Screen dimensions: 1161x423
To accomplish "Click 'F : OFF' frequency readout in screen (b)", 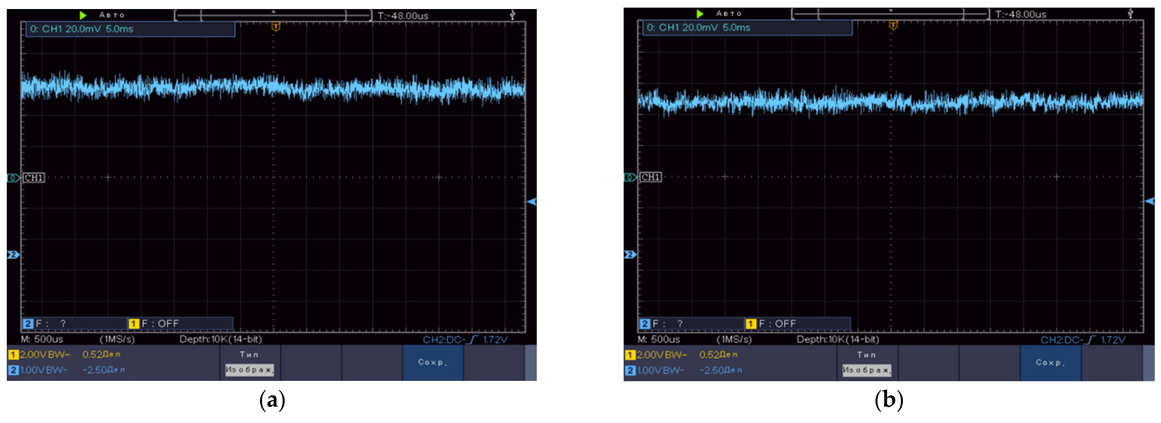I will click(x=778, y=324).
